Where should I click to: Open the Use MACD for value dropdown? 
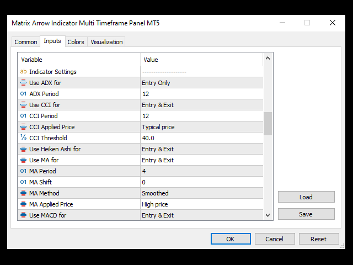pyautogui.click(x=202, y=215)
